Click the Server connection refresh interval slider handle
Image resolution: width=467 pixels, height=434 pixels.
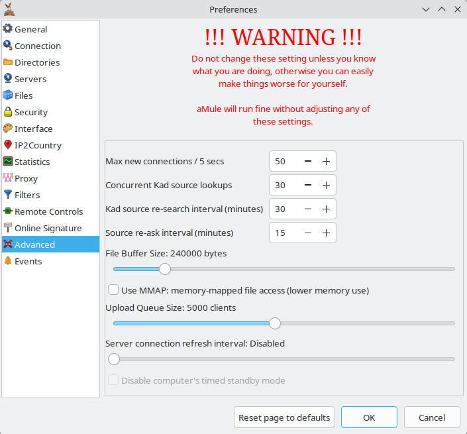[x=114, y=359]
